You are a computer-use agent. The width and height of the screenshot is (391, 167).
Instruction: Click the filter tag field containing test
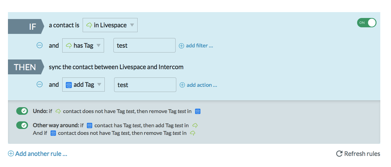pos(145,46)
